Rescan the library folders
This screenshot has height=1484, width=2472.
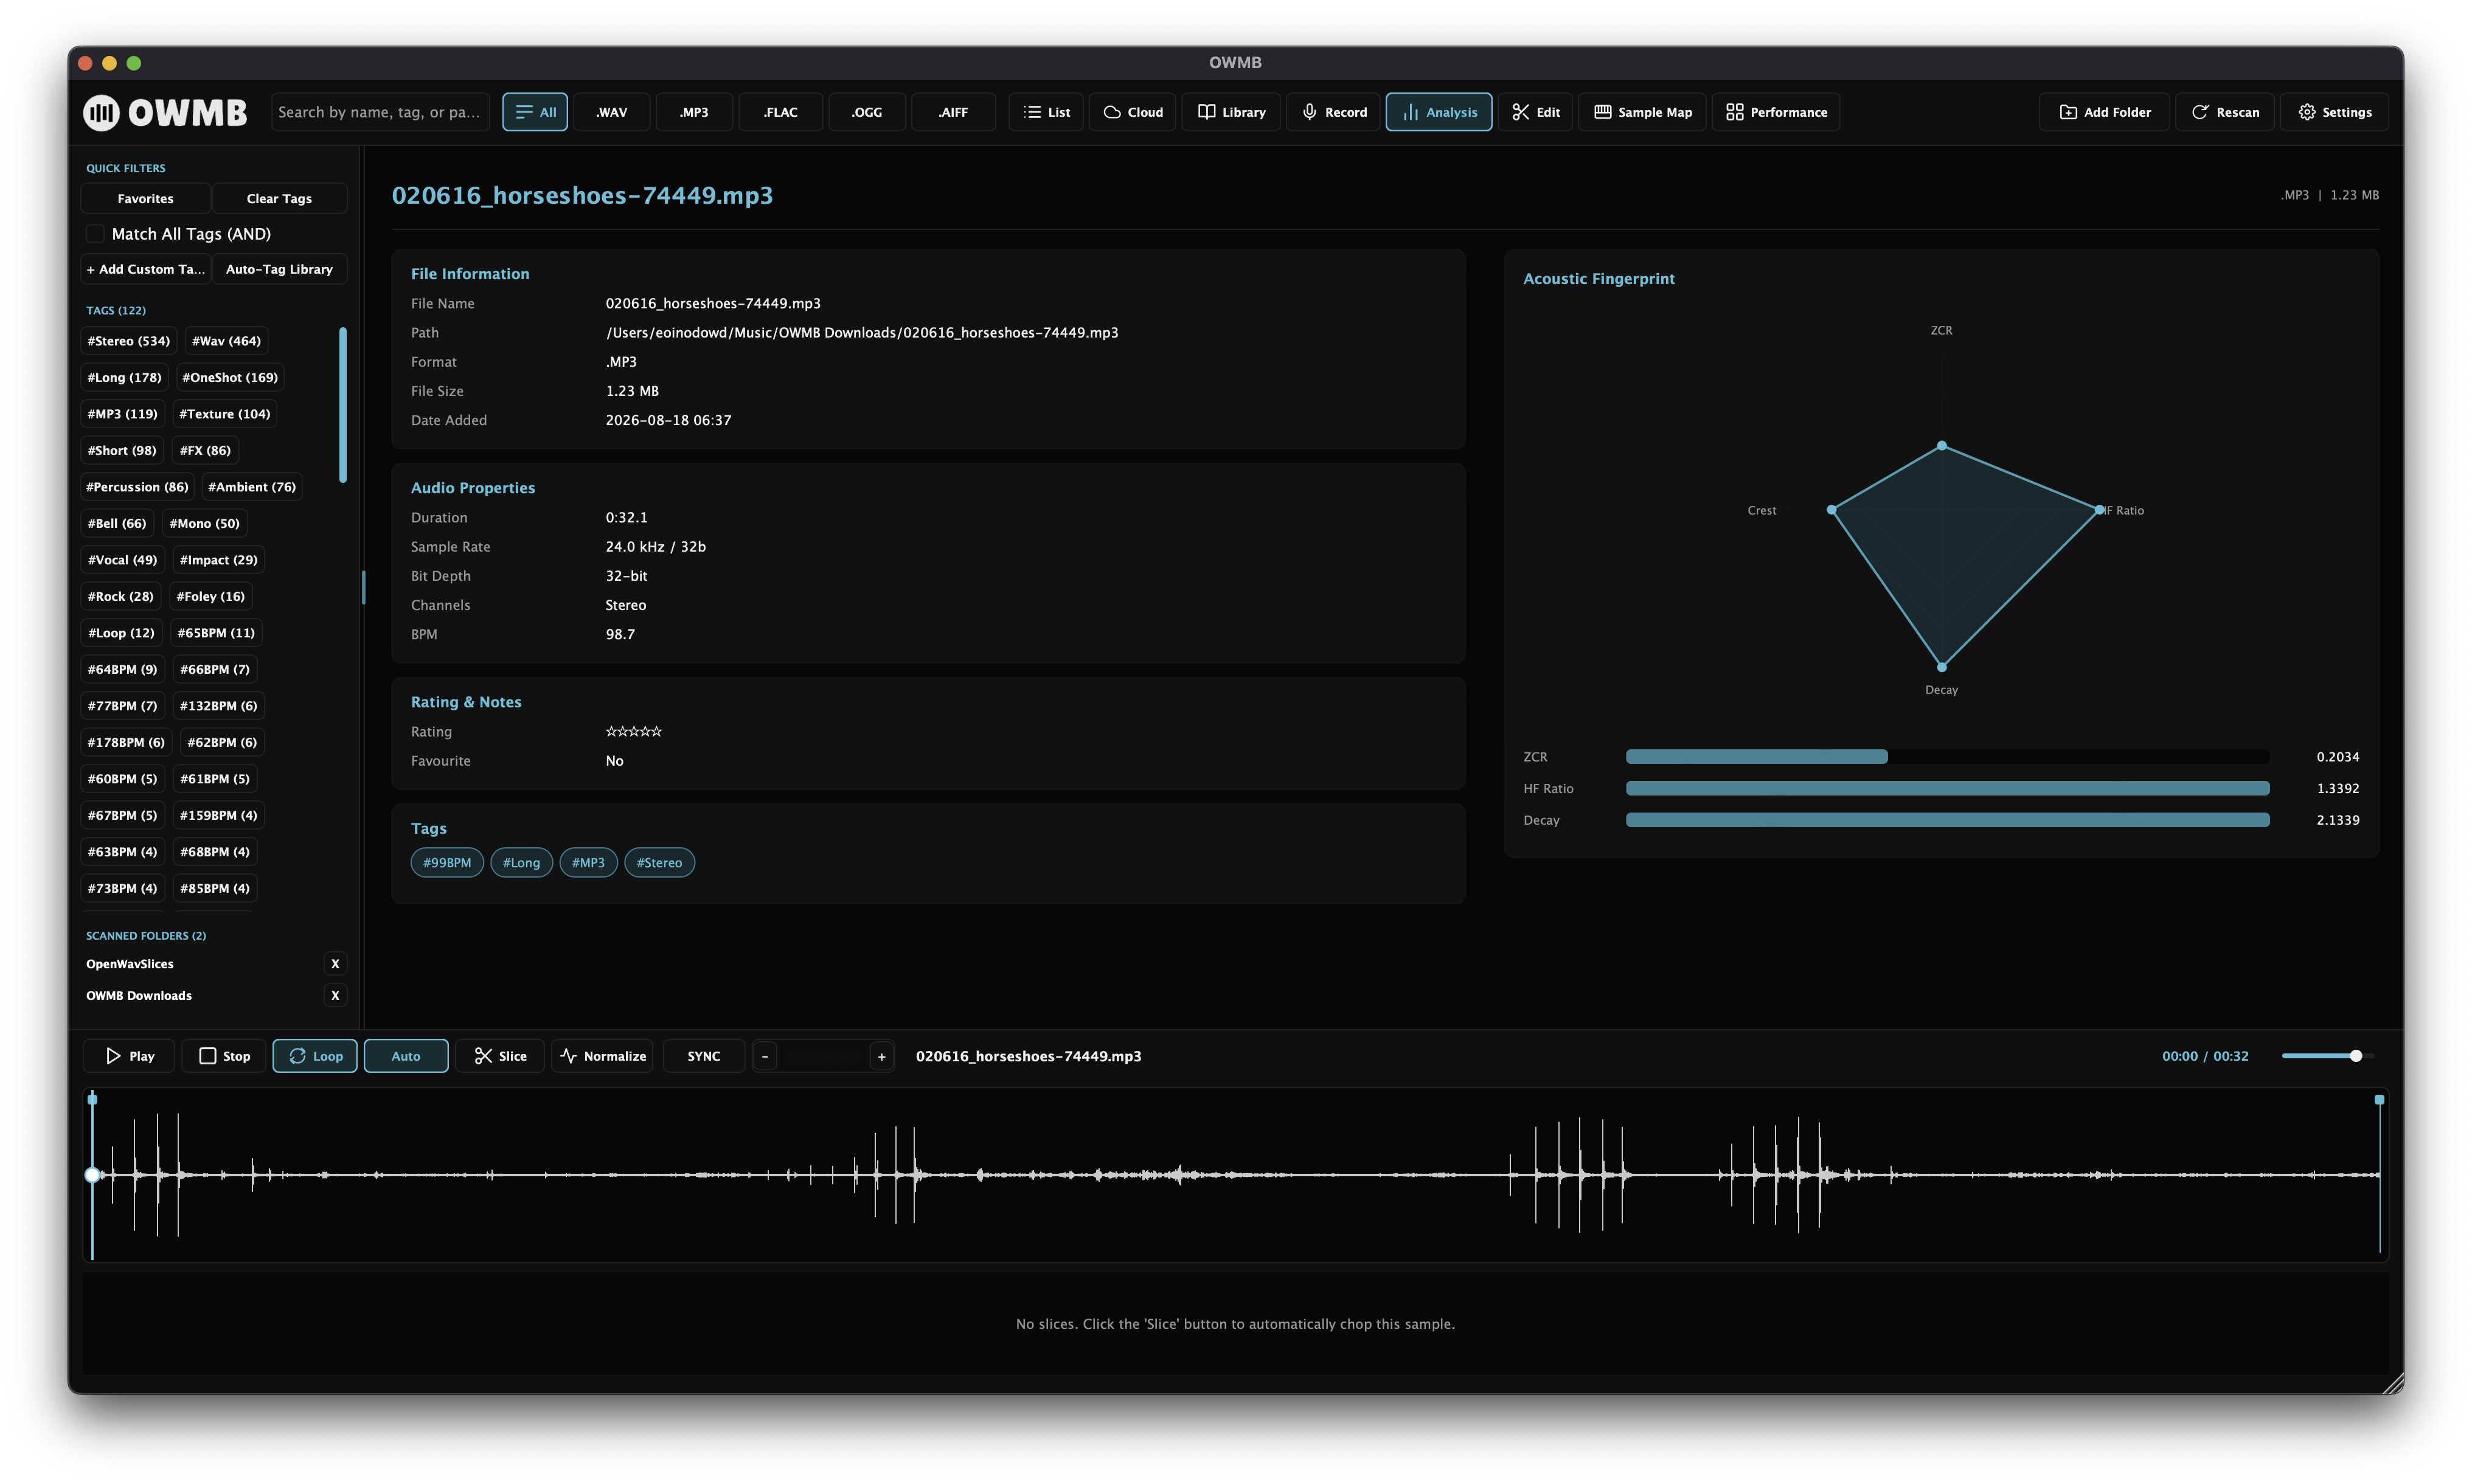coord(2225,112)
